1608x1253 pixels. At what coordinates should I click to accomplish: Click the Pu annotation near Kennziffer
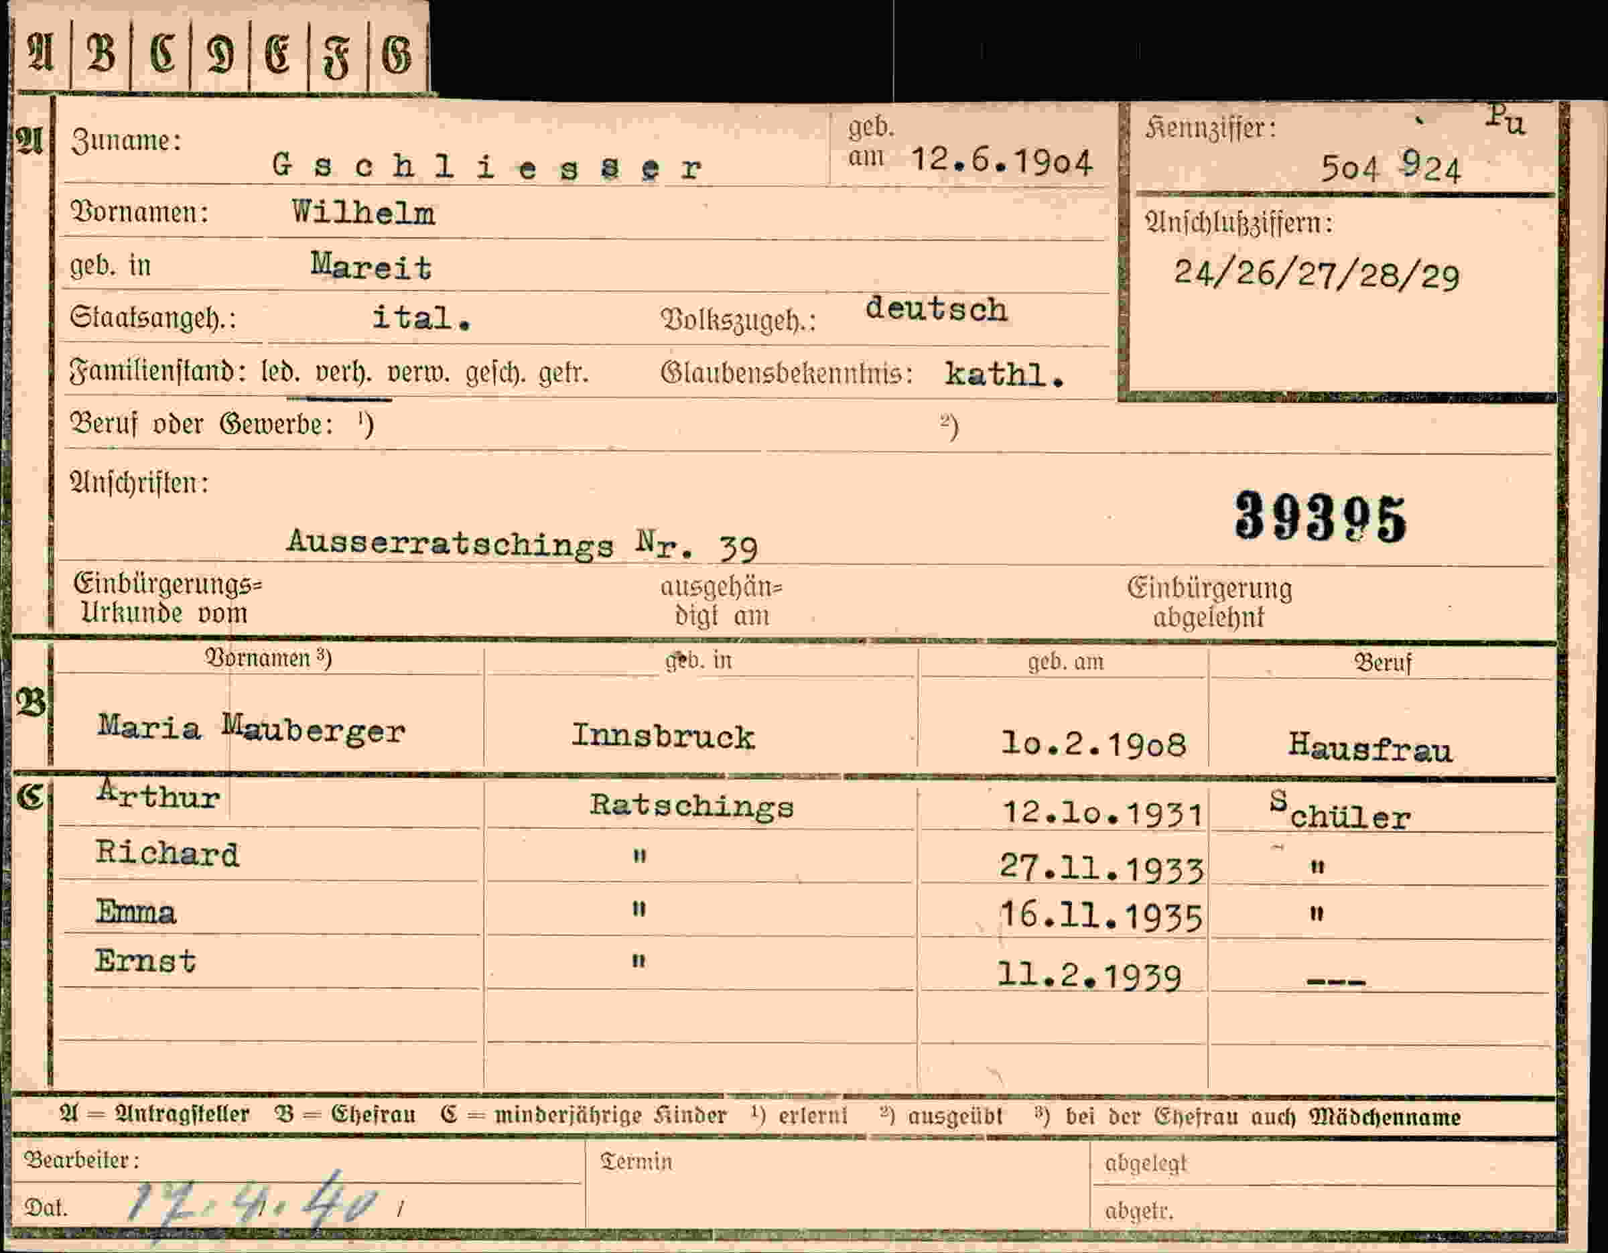click(x=1505, y=120)
